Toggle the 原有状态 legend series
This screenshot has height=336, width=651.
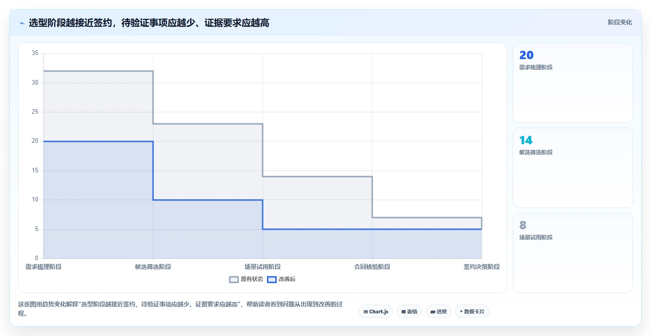click(x=246, y=279)
